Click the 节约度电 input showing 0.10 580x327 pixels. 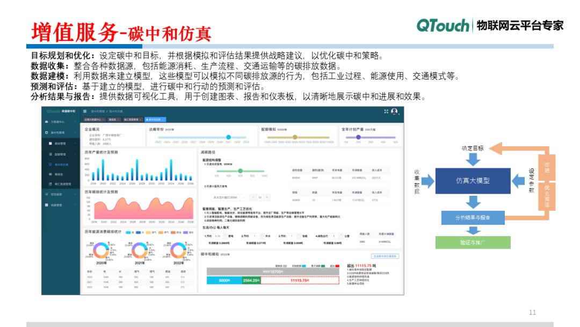click(218, 236)
